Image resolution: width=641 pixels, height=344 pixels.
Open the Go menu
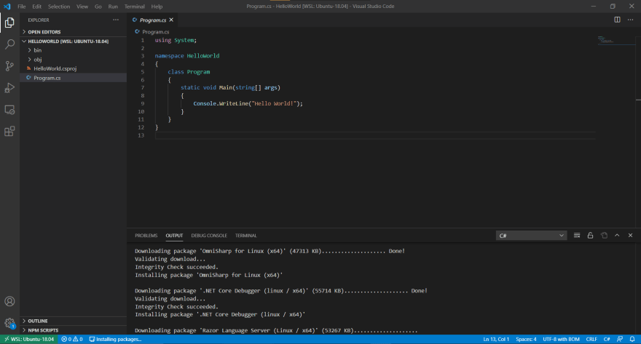[x=98, y=7]
